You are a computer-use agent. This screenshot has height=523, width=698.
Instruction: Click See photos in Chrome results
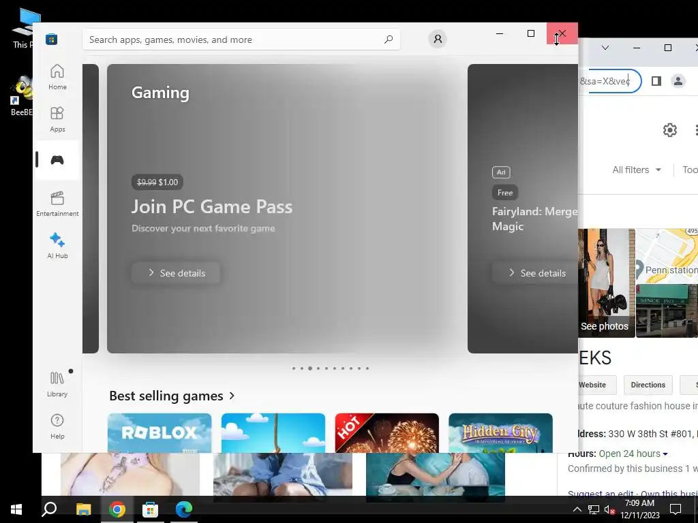click(x=604, y=326)
